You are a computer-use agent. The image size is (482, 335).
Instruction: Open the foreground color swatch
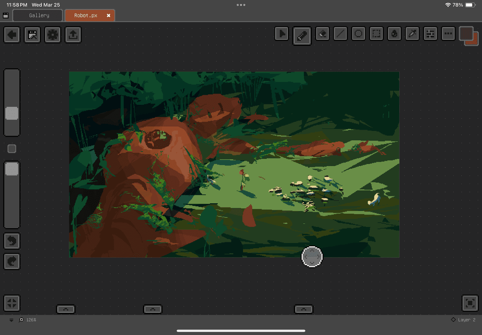coord(466,33)
